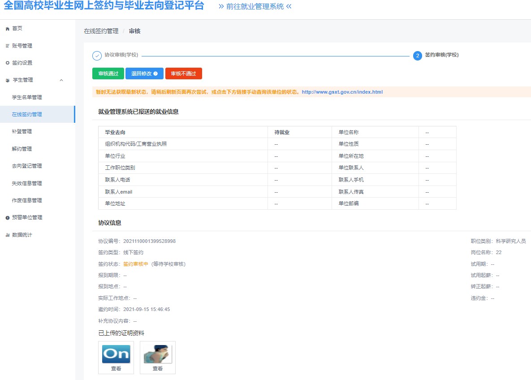Click the gear icon beside 签约设置
Screen dimensions: 531x380
[x=7, y=63]
